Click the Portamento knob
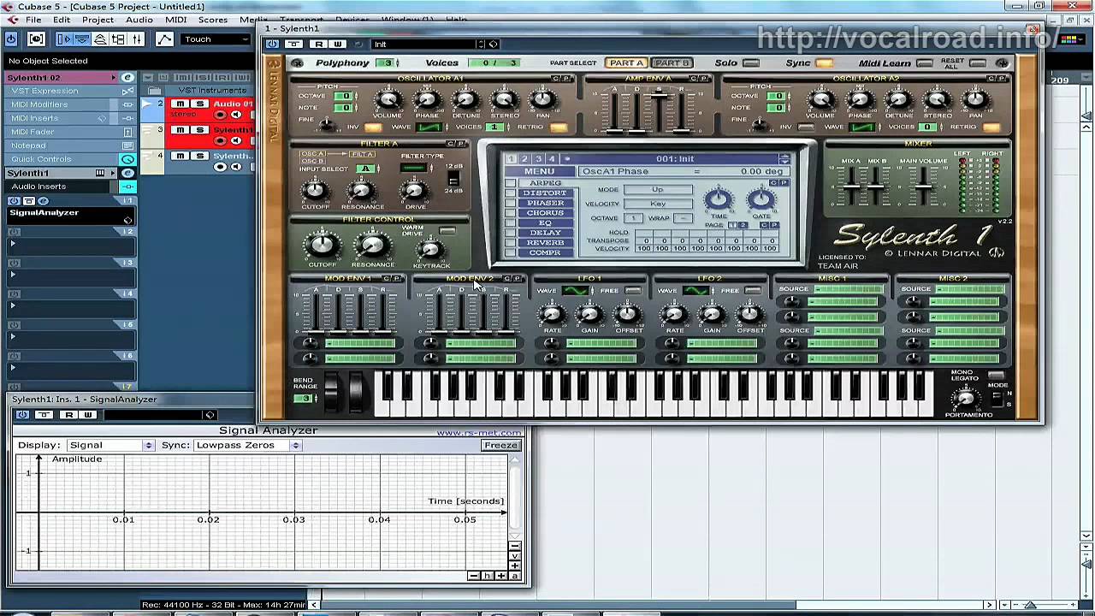The image size is (1095, 616). point(966,400)
